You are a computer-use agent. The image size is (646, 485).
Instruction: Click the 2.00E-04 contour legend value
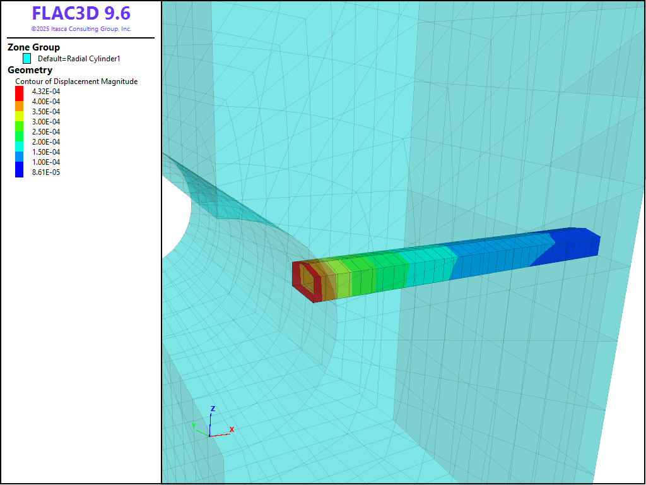click(46, 142)
